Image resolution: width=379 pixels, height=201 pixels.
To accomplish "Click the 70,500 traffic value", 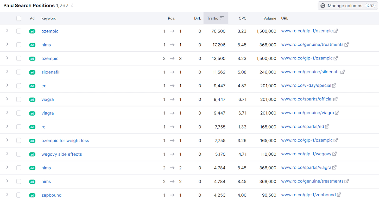I will point(218,31).
